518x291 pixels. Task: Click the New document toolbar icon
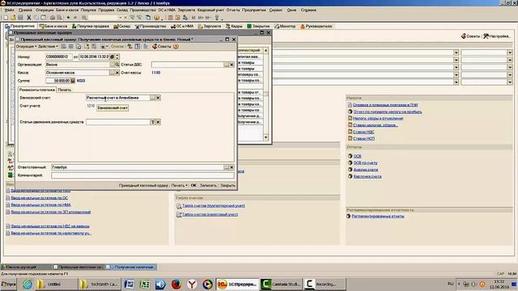tap(6, 18)
